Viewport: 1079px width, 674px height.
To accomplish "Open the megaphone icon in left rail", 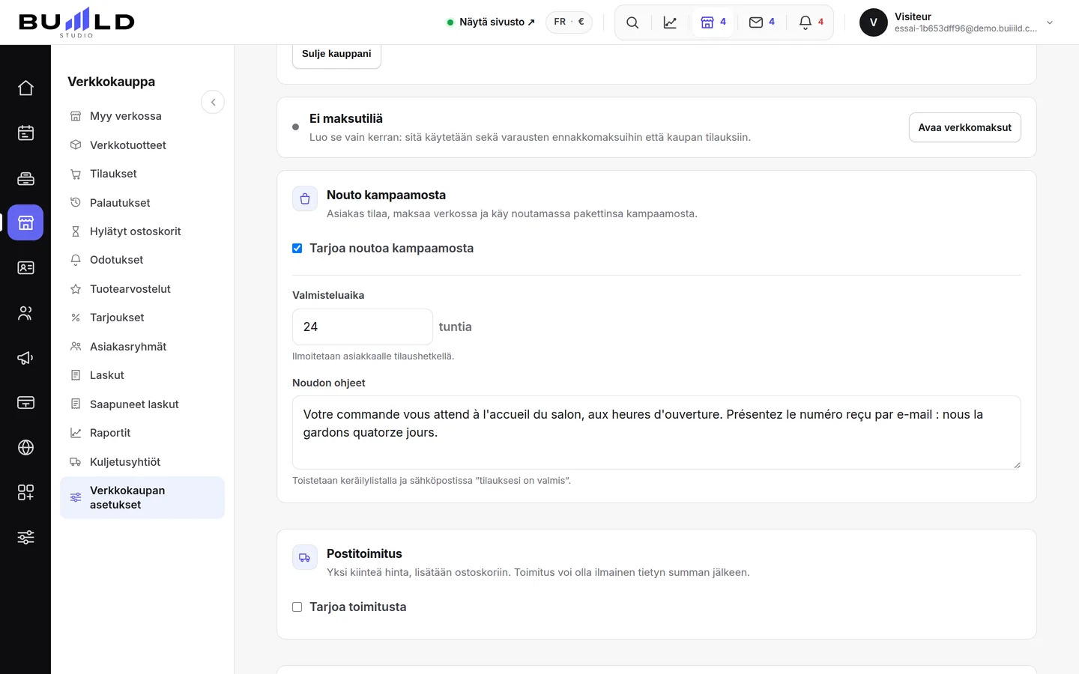I will (x=25, y=358).
